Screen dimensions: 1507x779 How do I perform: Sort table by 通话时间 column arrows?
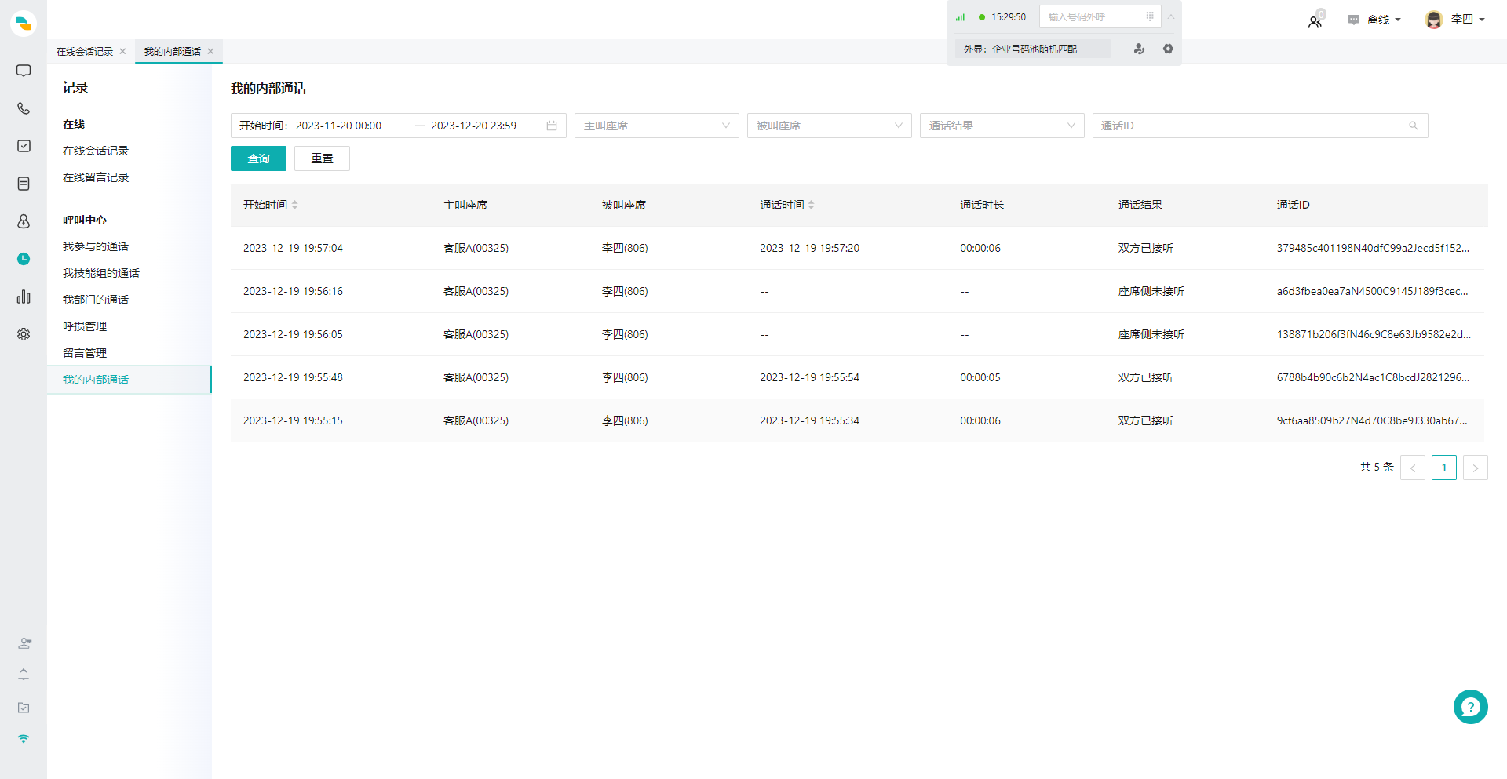812,205
